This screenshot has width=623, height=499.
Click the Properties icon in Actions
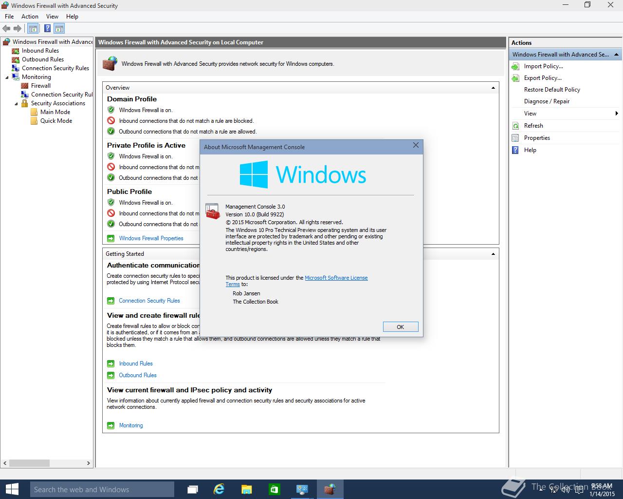(x=515, y=138)
